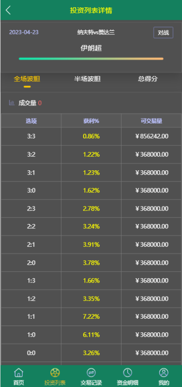
Task: Choose the 1:0 score at 6.11%
Action: coord(91,335)
